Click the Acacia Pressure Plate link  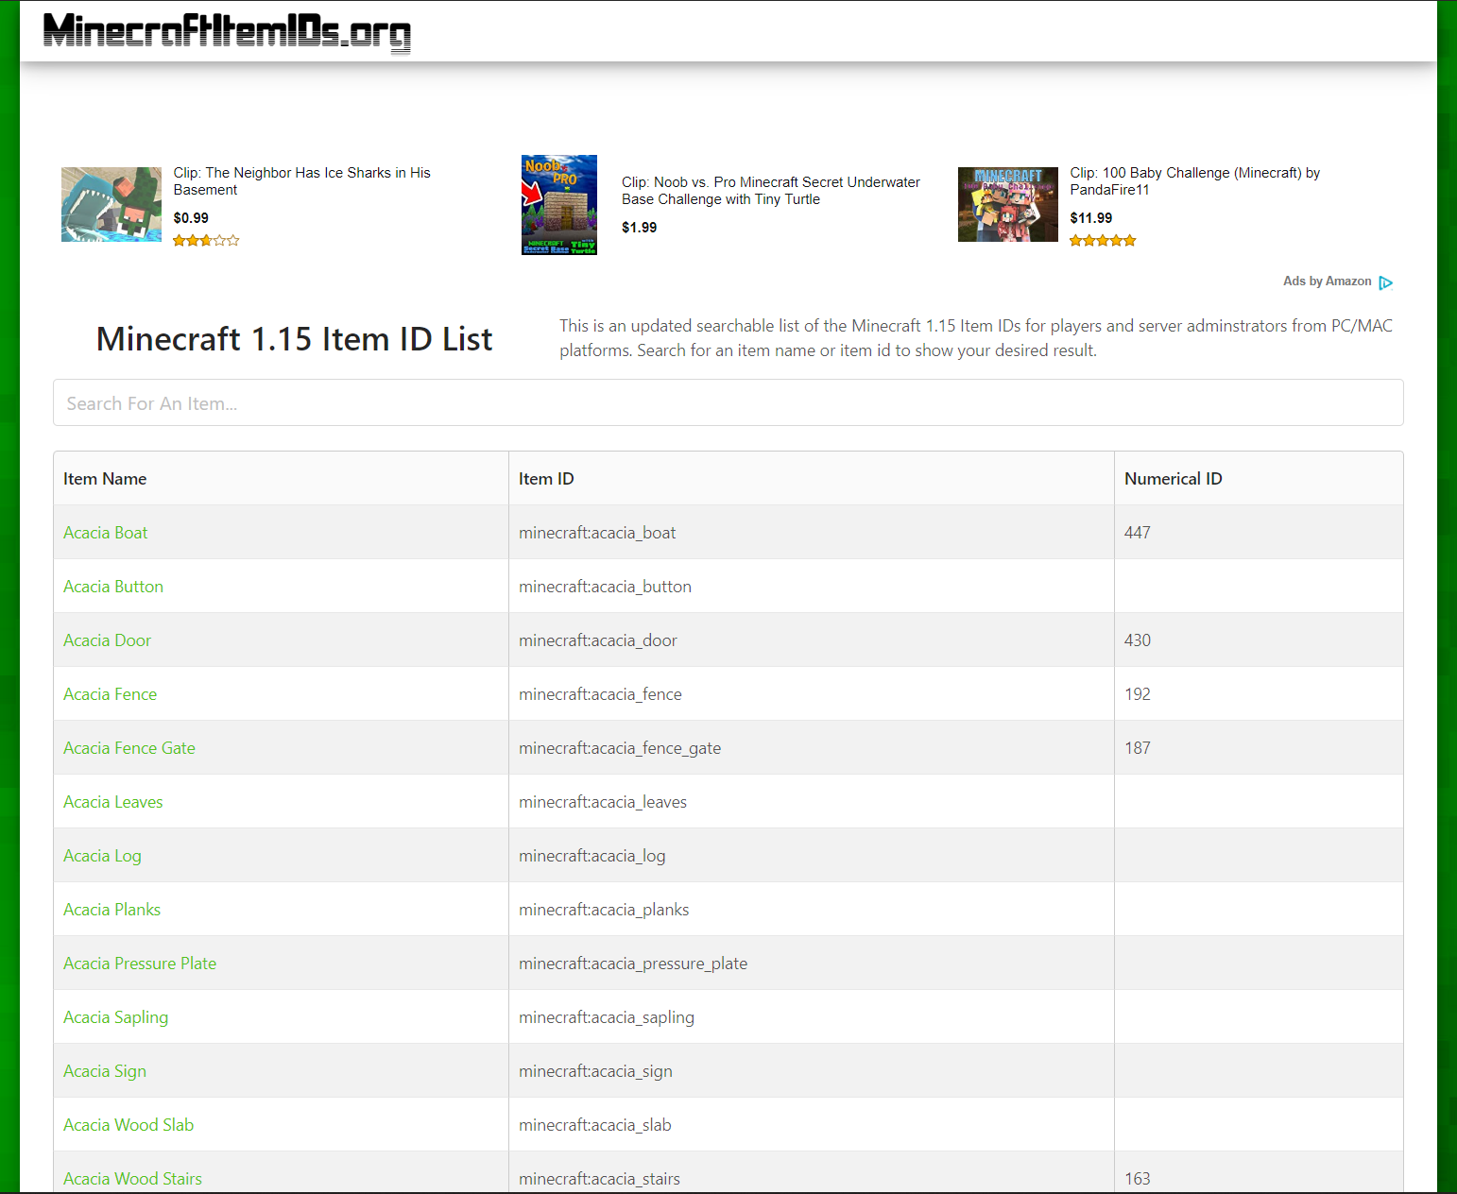[x=139, y=964]
